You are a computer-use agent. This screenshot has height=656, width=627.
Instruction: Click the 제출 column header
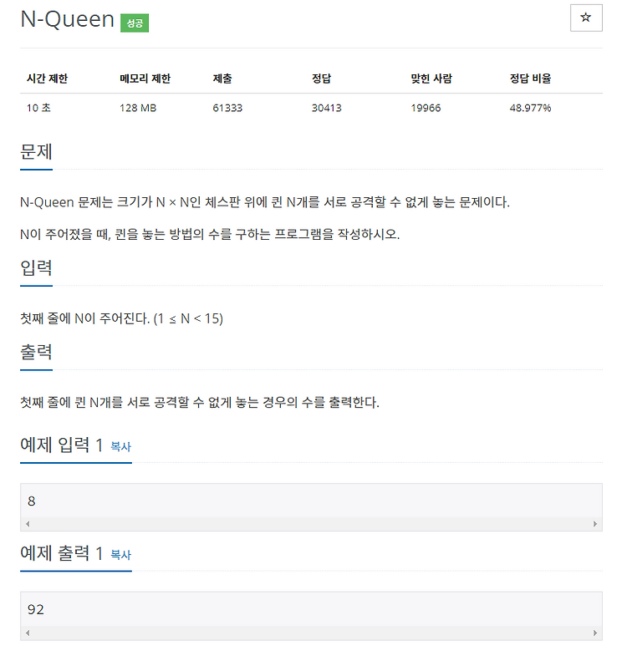[222, 79]
